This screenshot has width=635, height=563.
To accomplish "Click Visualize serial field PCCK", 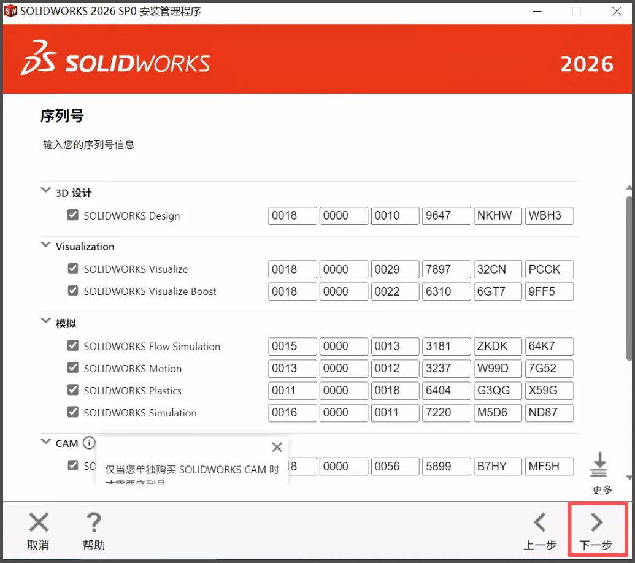I will coord(549,269).
